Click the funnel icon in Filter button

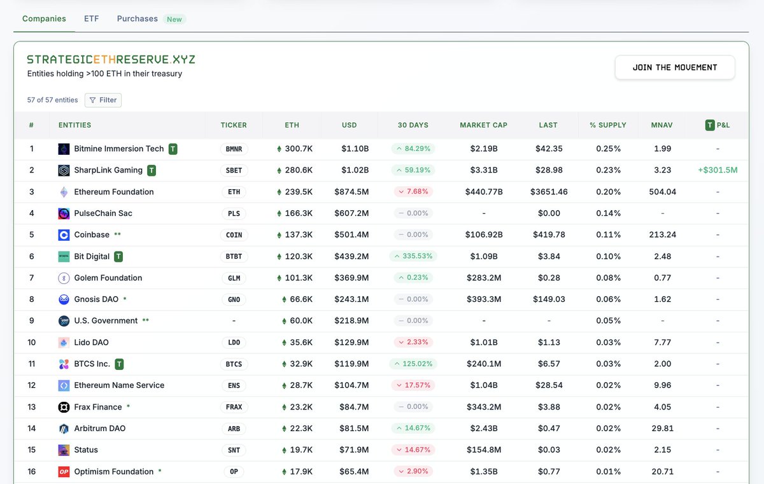click(93, 100)
